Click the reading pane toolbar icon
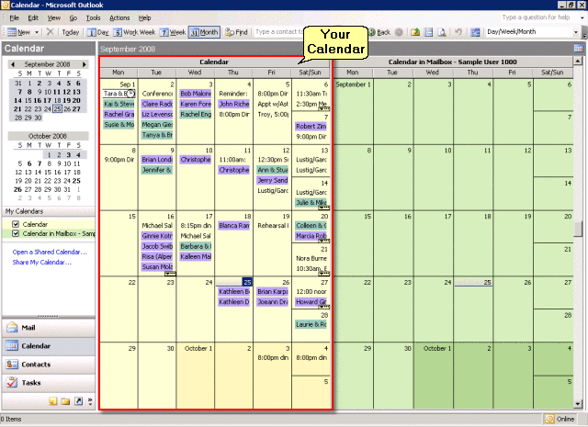This screenshot has width=588, height=427. pos(429,32)
